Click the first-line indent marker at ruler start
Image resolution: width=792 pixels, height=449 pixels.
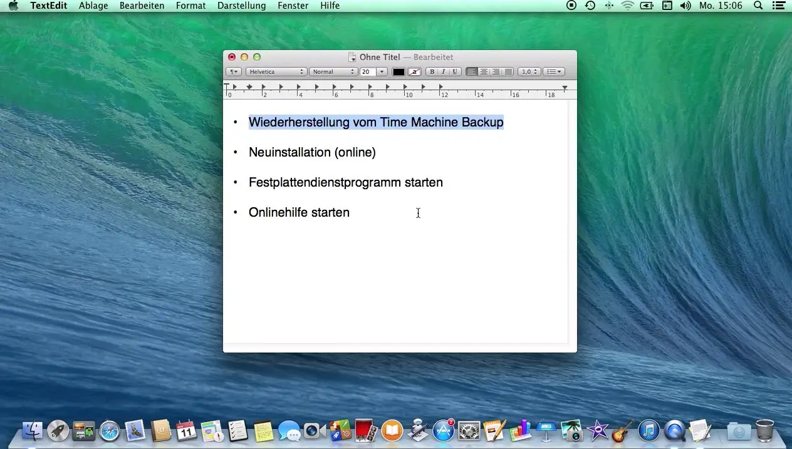pos(227,86)
